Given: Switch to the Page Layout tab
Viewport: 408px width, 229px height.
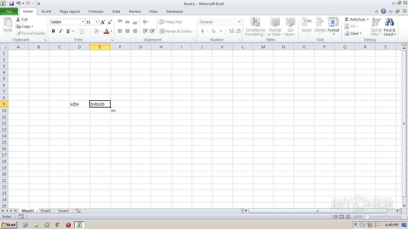Looking at the screenshot, I should click(70, 11).
